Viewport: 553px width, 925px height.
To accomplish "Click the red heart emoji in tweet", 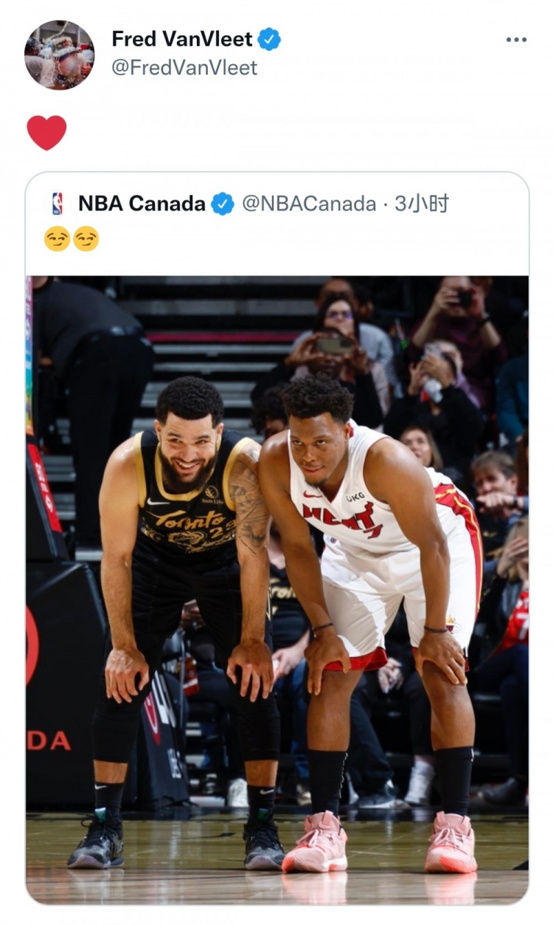I will click(x=46, y=133).
